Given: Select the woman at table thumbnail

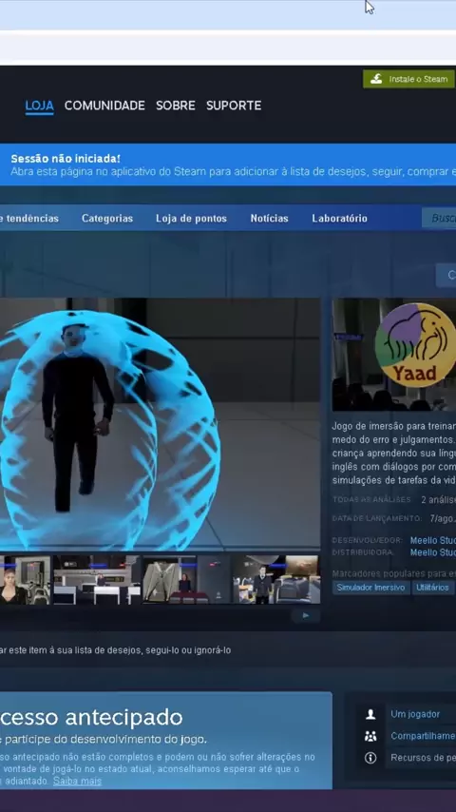Looking at the screenshot, I should coord(187,579).
